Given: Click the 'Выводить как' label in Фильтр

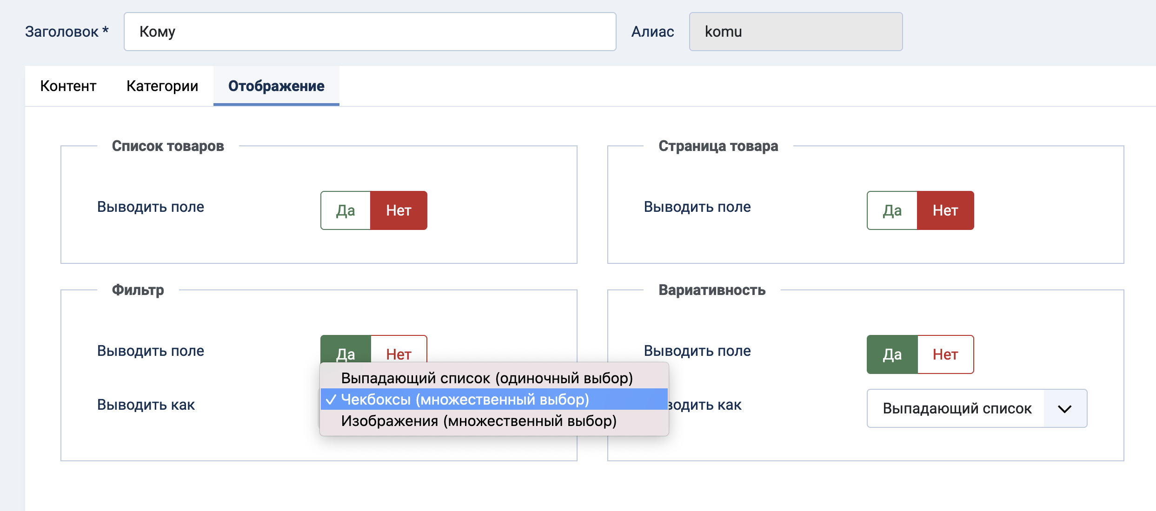Looking at the screenshot, I should (x=146, y=405).
